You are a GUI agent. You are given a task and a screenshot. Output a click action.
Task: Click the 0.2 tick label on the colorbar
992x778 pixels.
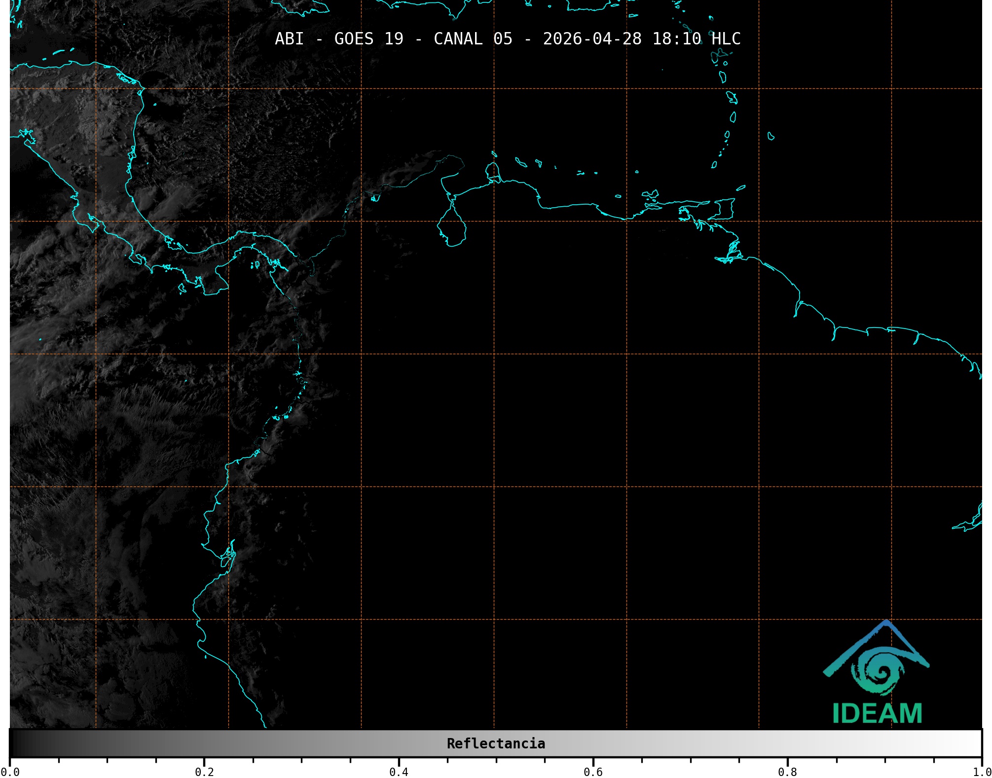coord(204,772)
